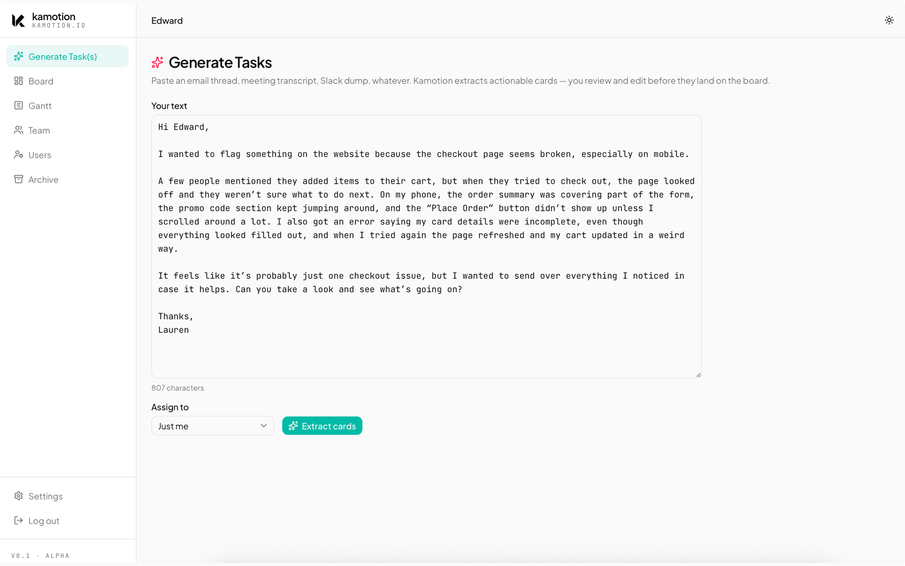Navigate to the Gantt section
The image size is (905, 566).
coord(40,105)
